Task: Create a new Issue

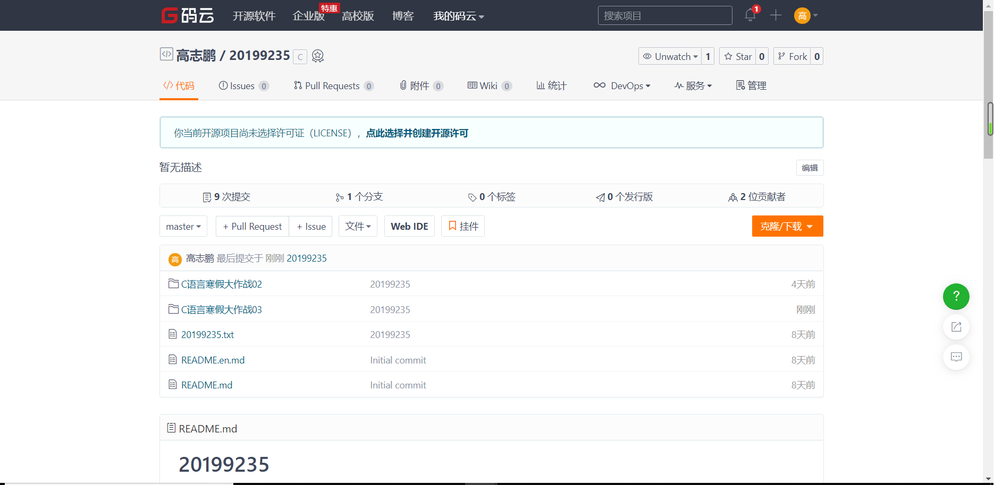Action: click(311, 226)
